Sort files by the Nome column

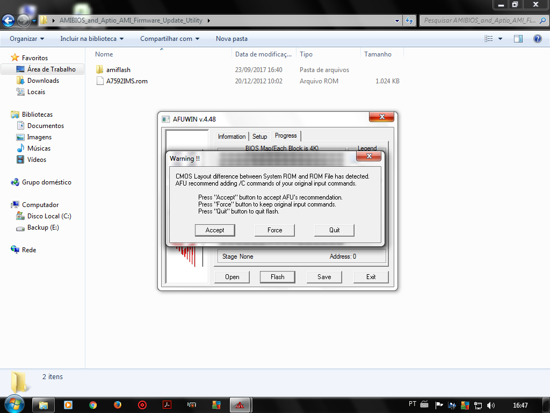pos(104,54)
